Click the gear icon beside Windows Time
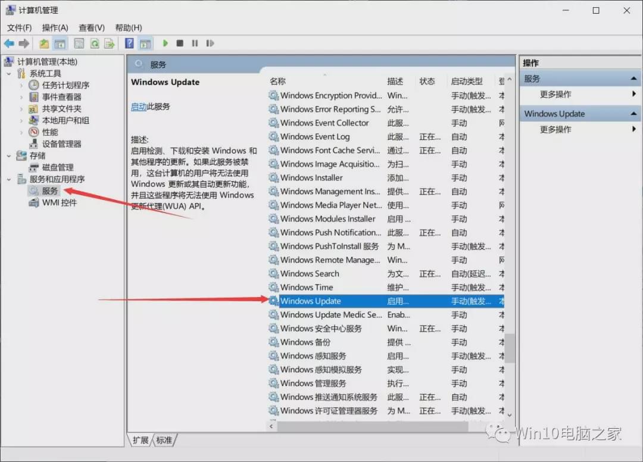The width and height of the screenshot is (643, 462). [273, 288]
